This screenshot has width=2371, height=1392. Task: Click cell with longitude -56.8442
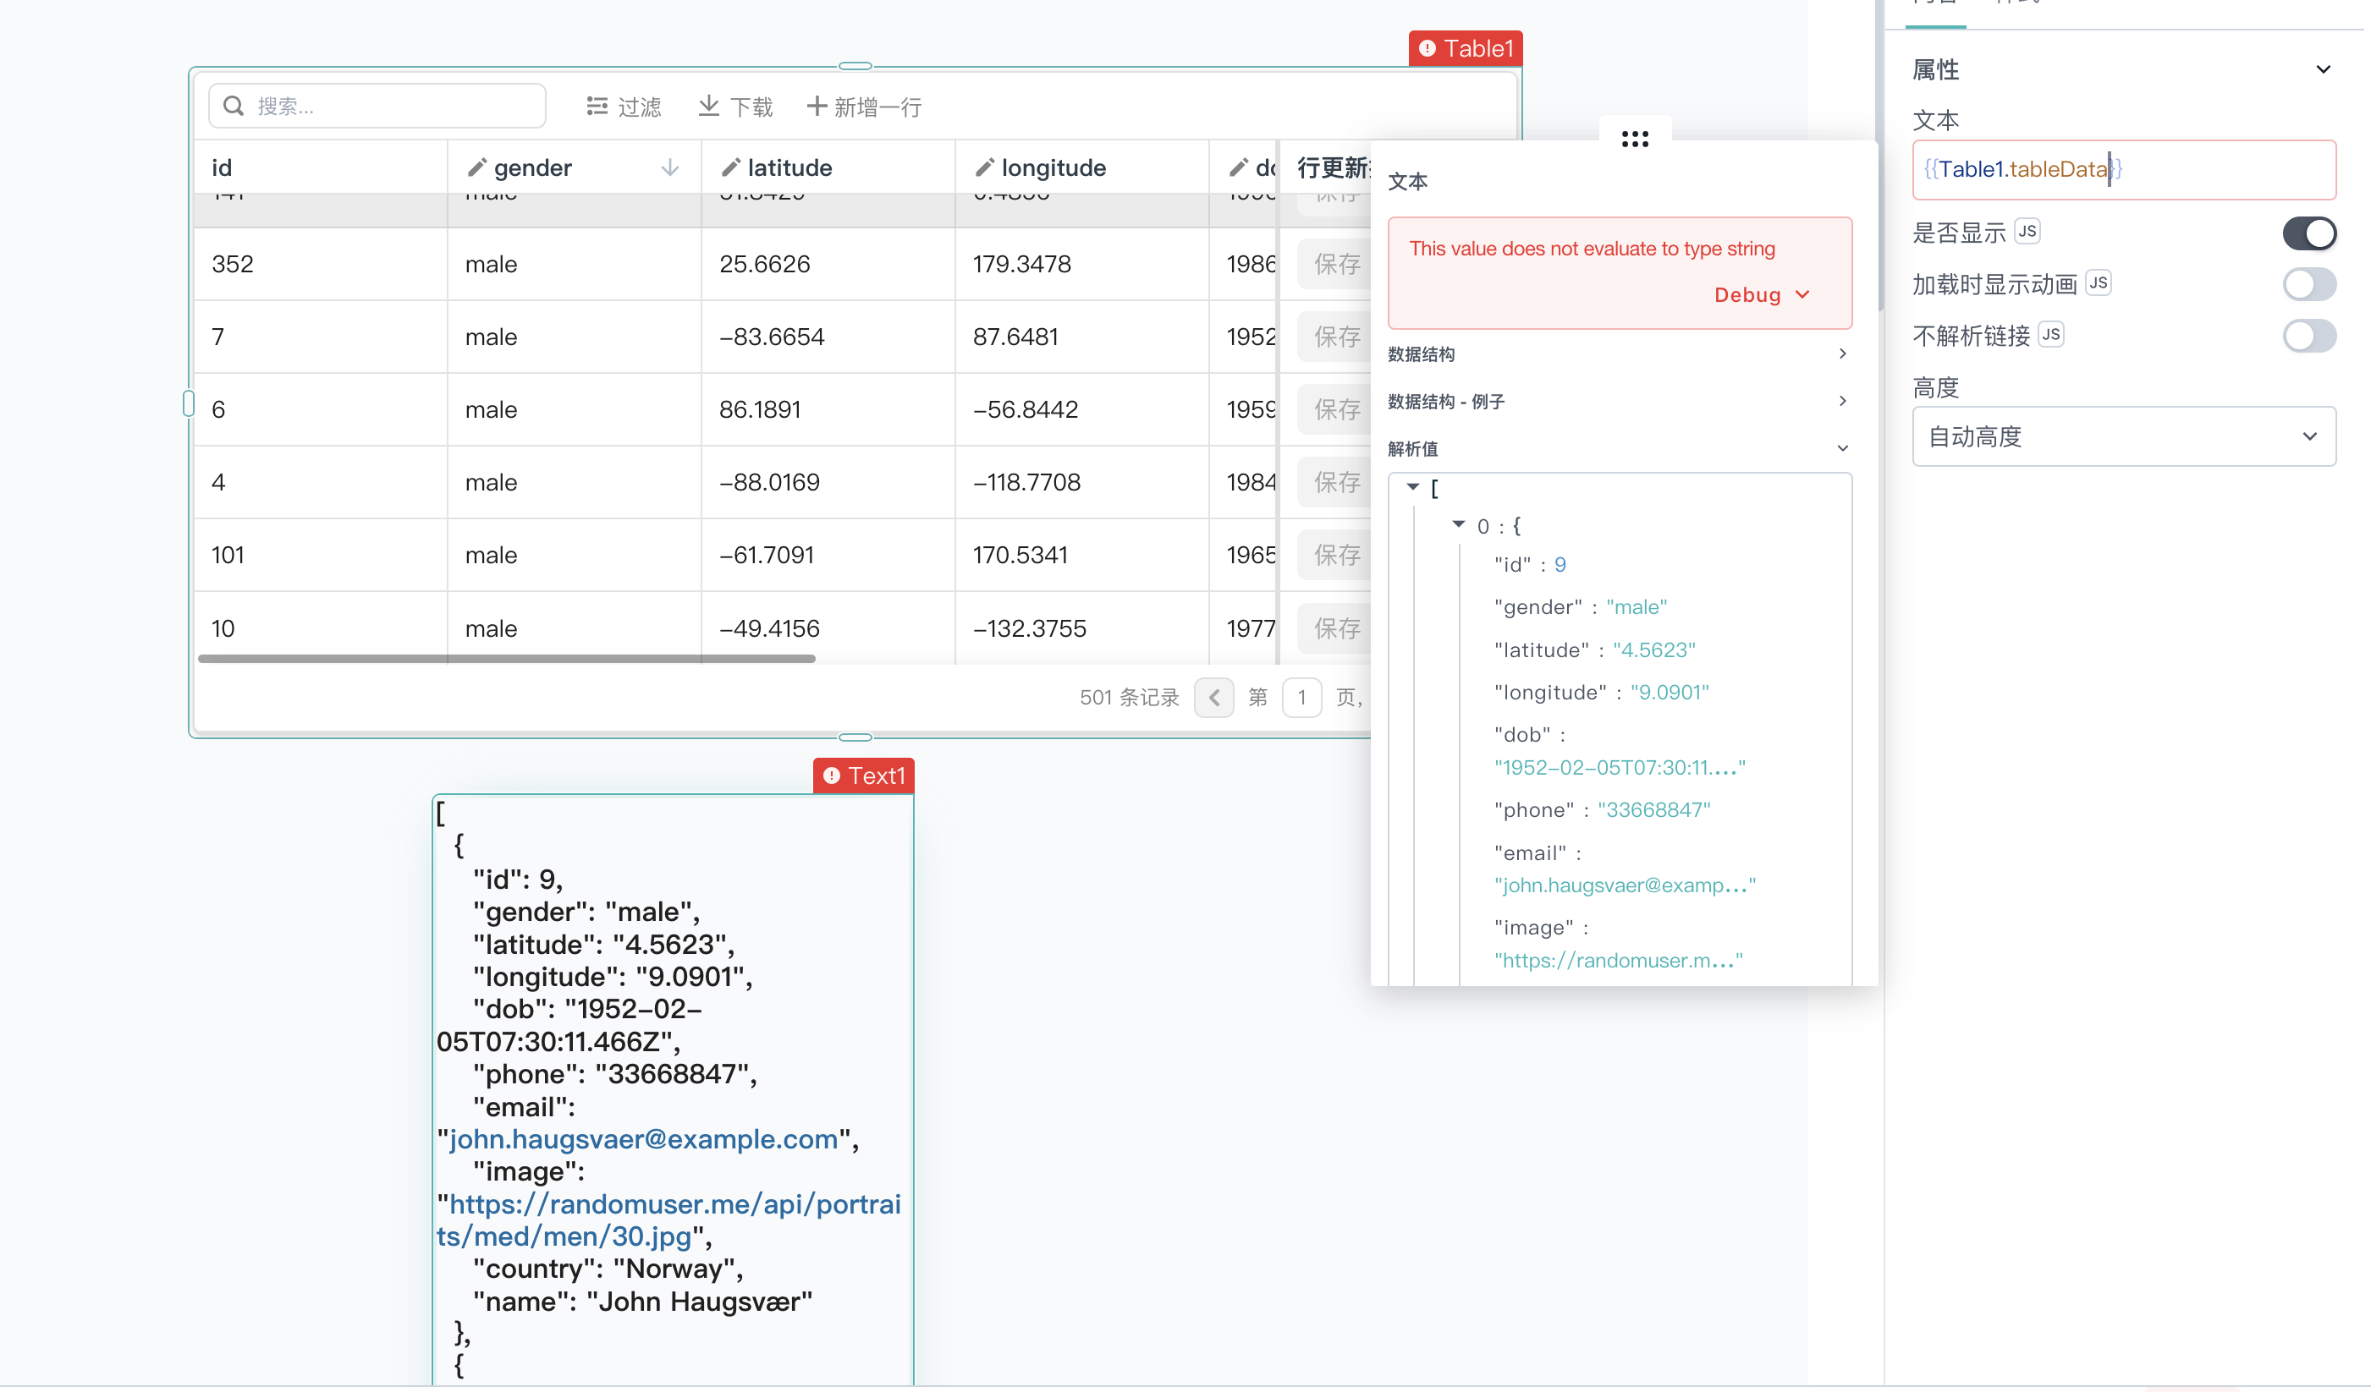pyautogui.click(x=1081, y=409)
